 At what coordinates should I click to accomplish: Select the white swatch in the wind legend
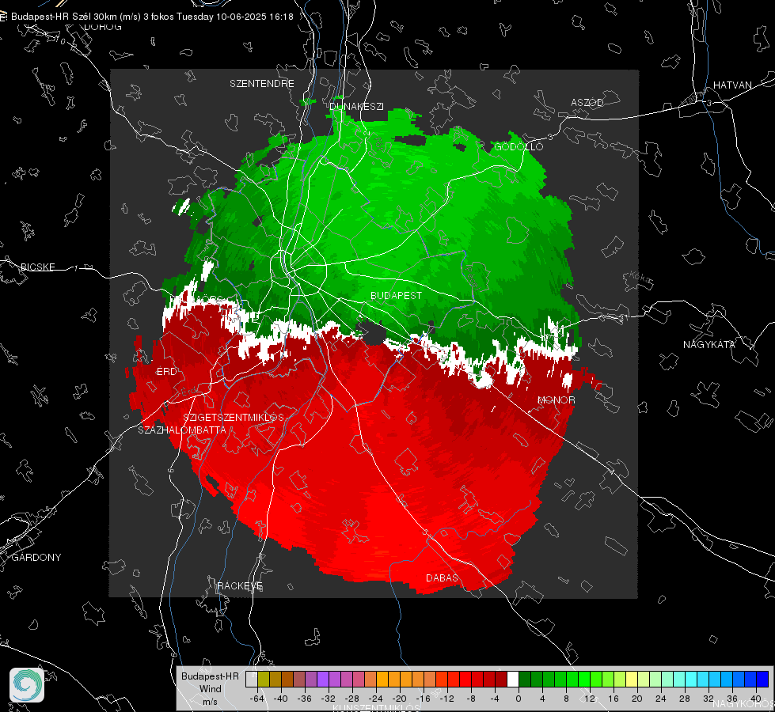[513, 679]
